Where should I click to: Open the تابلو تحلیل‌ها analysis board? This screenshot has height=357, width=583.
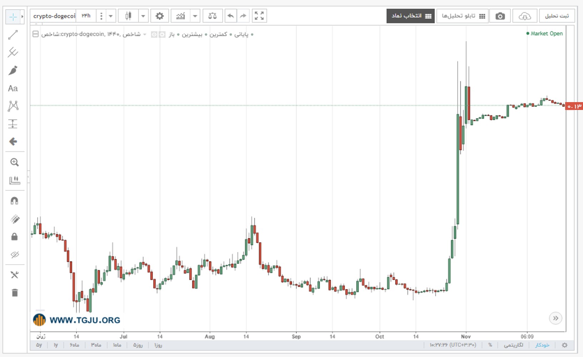(x=463, y=16)
